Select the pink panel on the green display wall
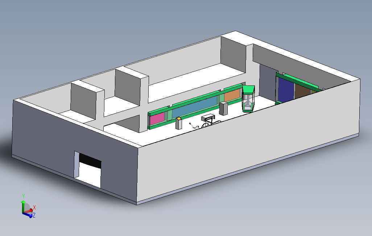The height and width of the screenshot is (236, 372). 157,118
